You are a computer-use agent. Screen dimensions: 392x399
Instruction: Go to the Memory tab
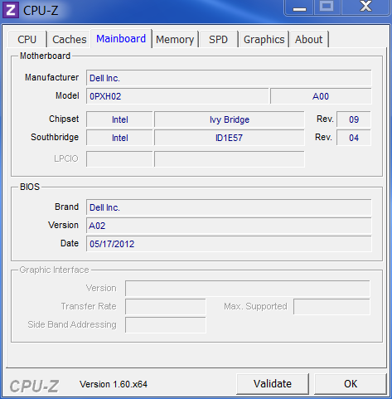pyautogui.click(x=175, y=40)
